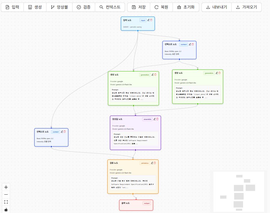Viewport: 270px width, 213px height.
Task: Click the 검증 노드 title text
Action: click(x=114, y=163)
